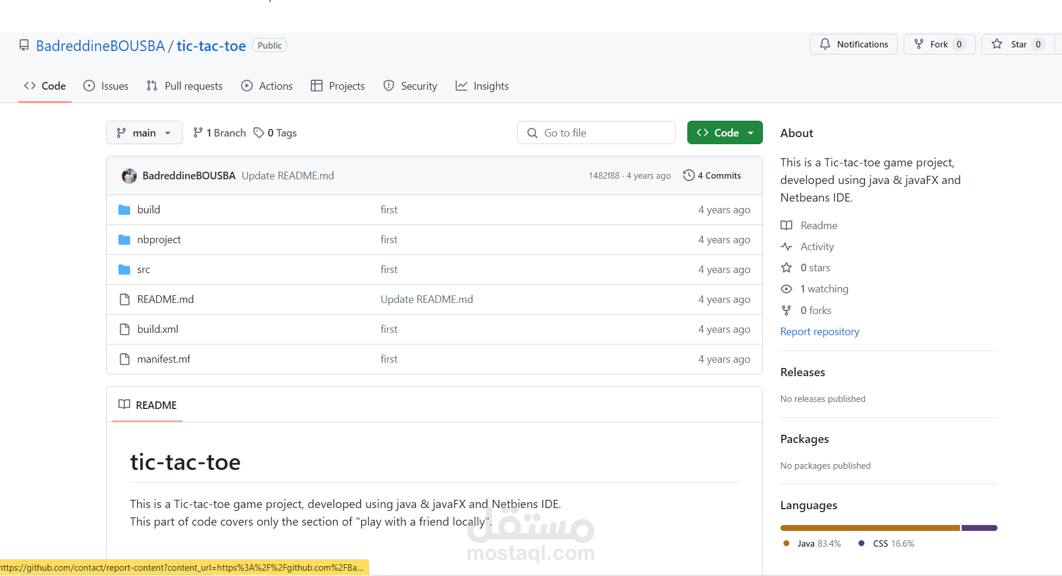Open the Code tab
This screenshot has height=576, width=1062.
pyautogui.click(x=45, y=86)
